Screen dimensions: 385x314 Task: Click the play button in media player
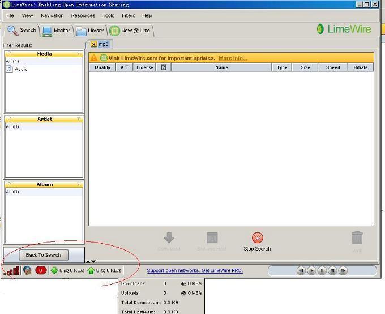(311, 271)
